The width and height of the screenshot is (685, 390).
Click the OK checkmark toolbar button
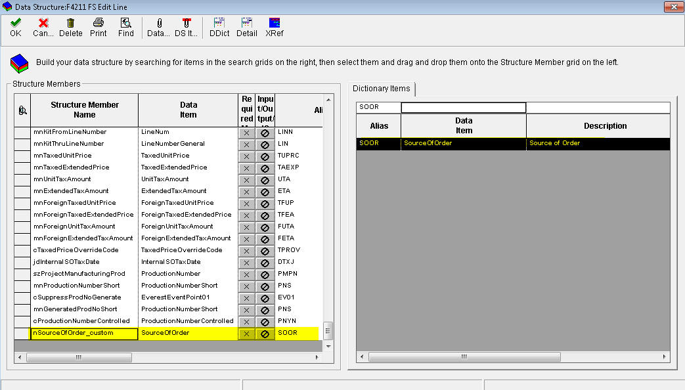[16, 28]
